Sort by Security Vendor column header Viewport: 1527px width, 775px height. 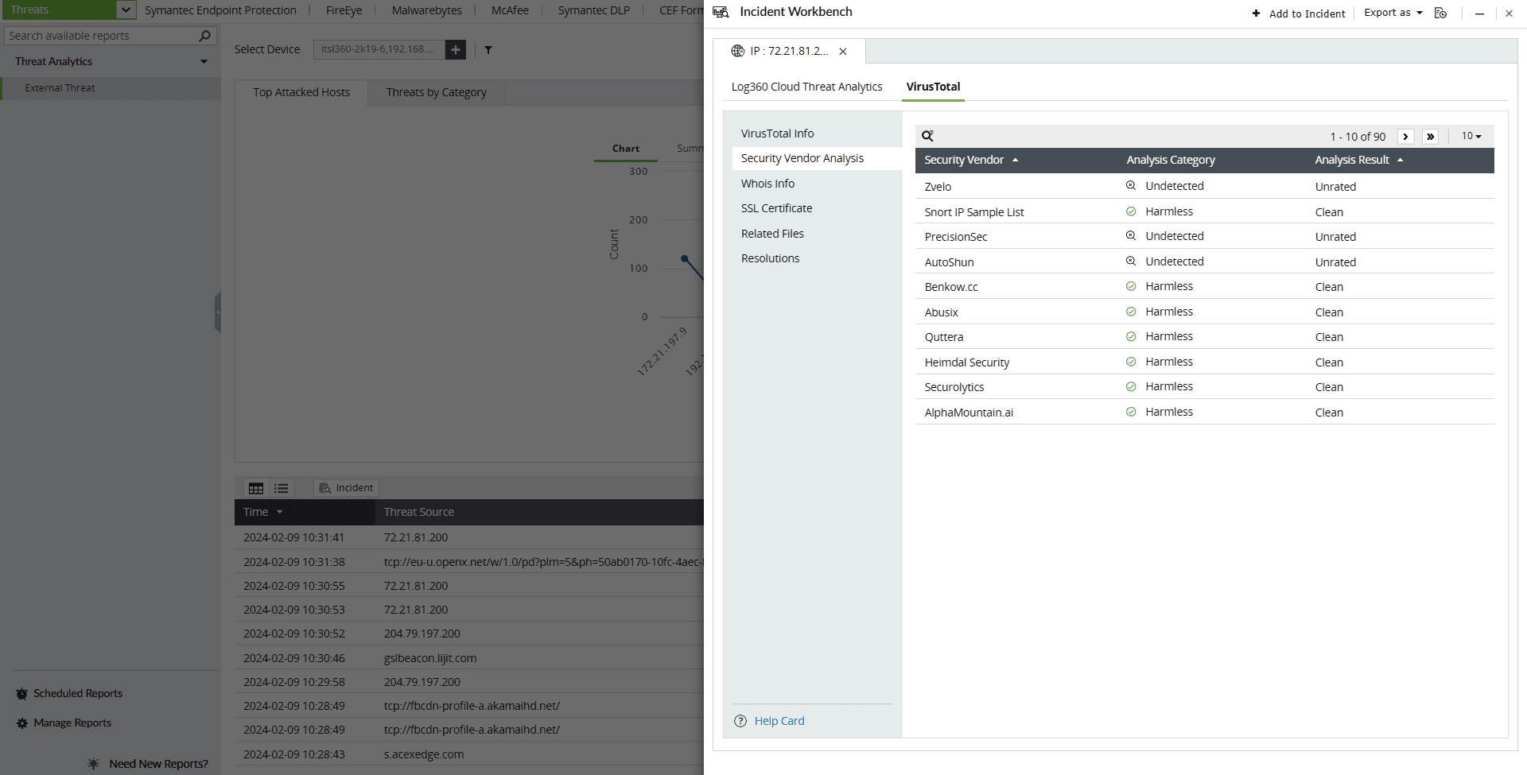964,160
